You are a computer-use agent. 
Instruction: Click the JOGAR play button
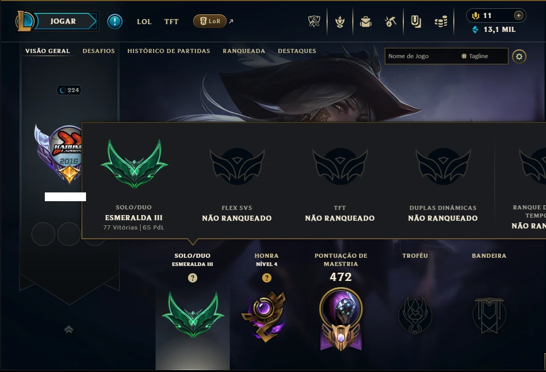(63, 21)
